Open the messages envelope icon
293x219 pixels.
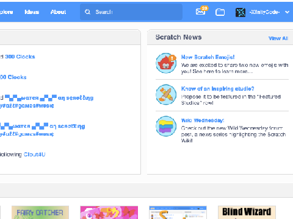point(200,12)
